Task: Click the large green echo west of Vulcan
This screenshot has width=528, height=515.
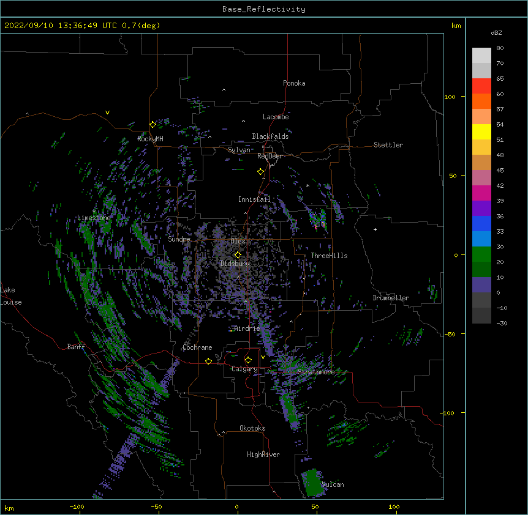Action: point(312,483)
